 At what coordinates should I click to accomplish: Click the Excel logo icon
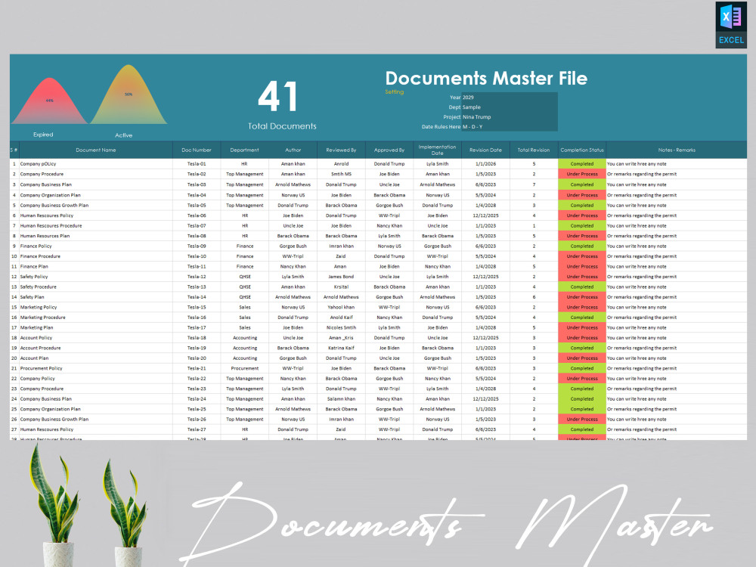[731, 25]
